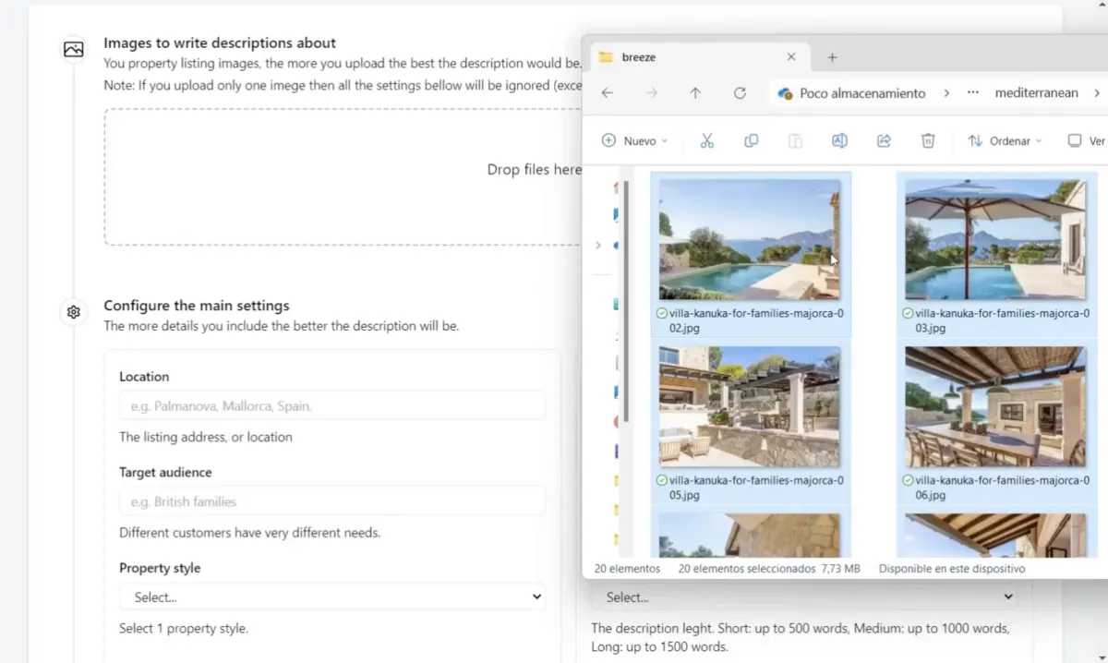Click the Property style label
Screen dimensions: 1108x663
pyautogui.click(x=160, y=568)
